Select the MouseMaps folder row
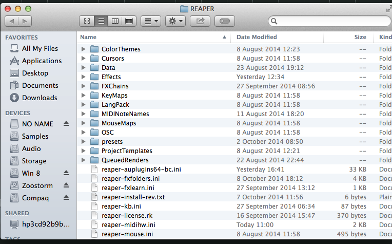 (234, 123)
